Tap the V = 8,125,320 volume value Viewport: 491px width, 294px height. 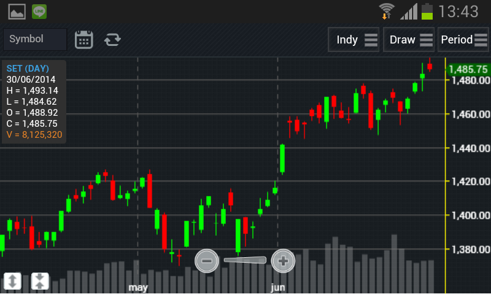pos(34,135)
